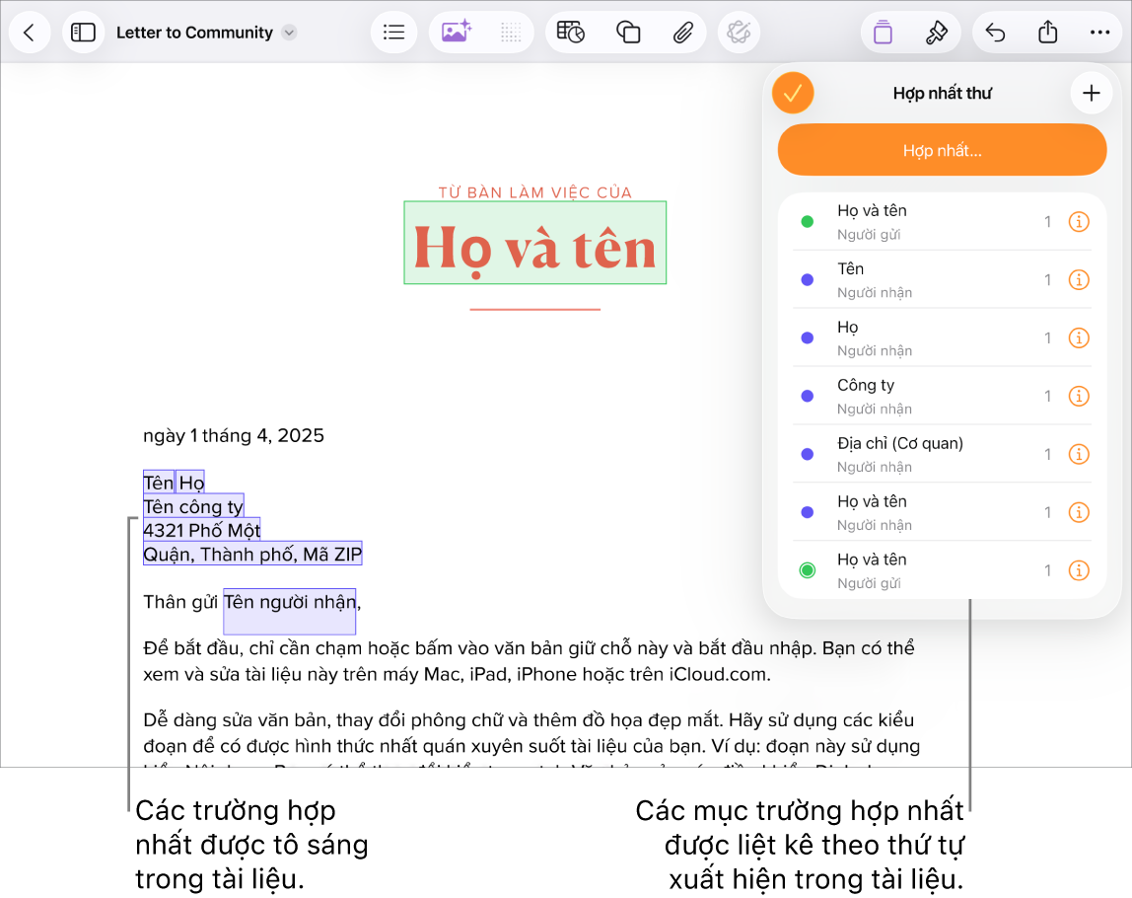Viewport: 1132px width, 898px height.
Task: Select the highlighted last Họ và tên row
Action: click(x=942, y=570)
